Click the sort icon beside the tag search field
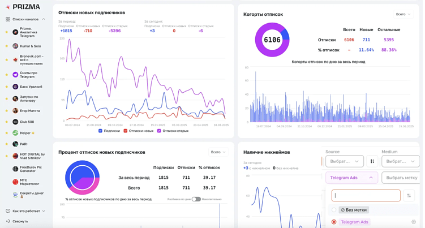The image size is (425, 228). pos(409,195)
